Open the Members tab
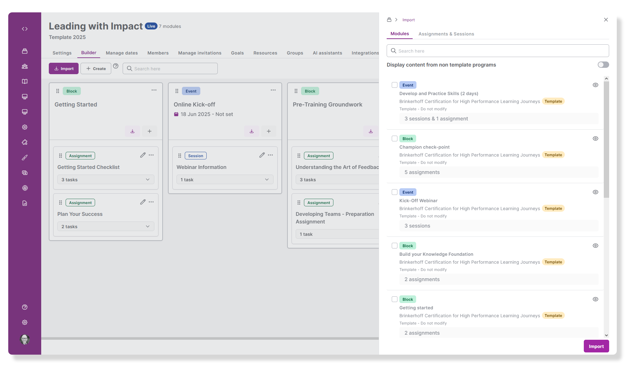The width and height of the screenshot is (625, 367). point(158,53)
